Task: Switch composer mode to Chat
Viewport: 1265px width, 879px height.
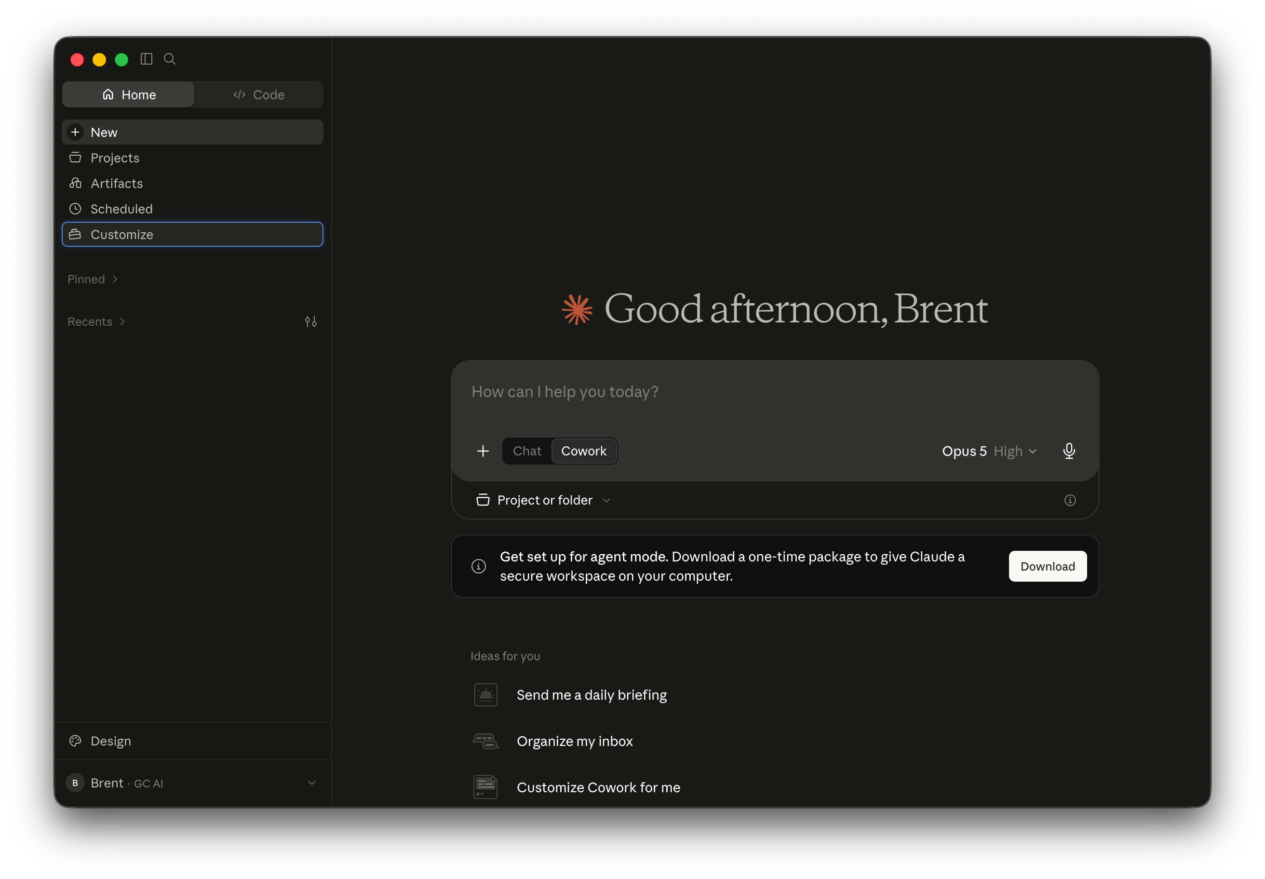Action: pos(527,451)
